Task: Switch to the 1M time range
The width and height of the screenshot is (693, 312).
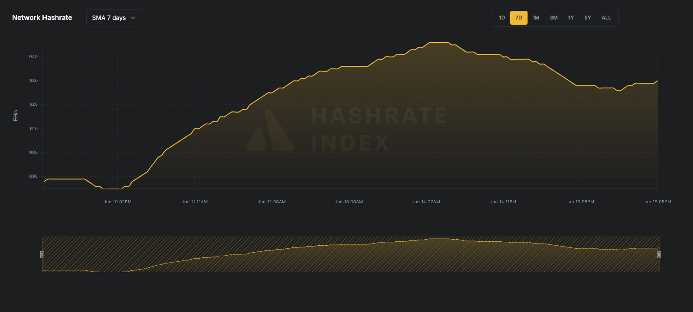Action: pyautogui.click(x=536, y=18)
